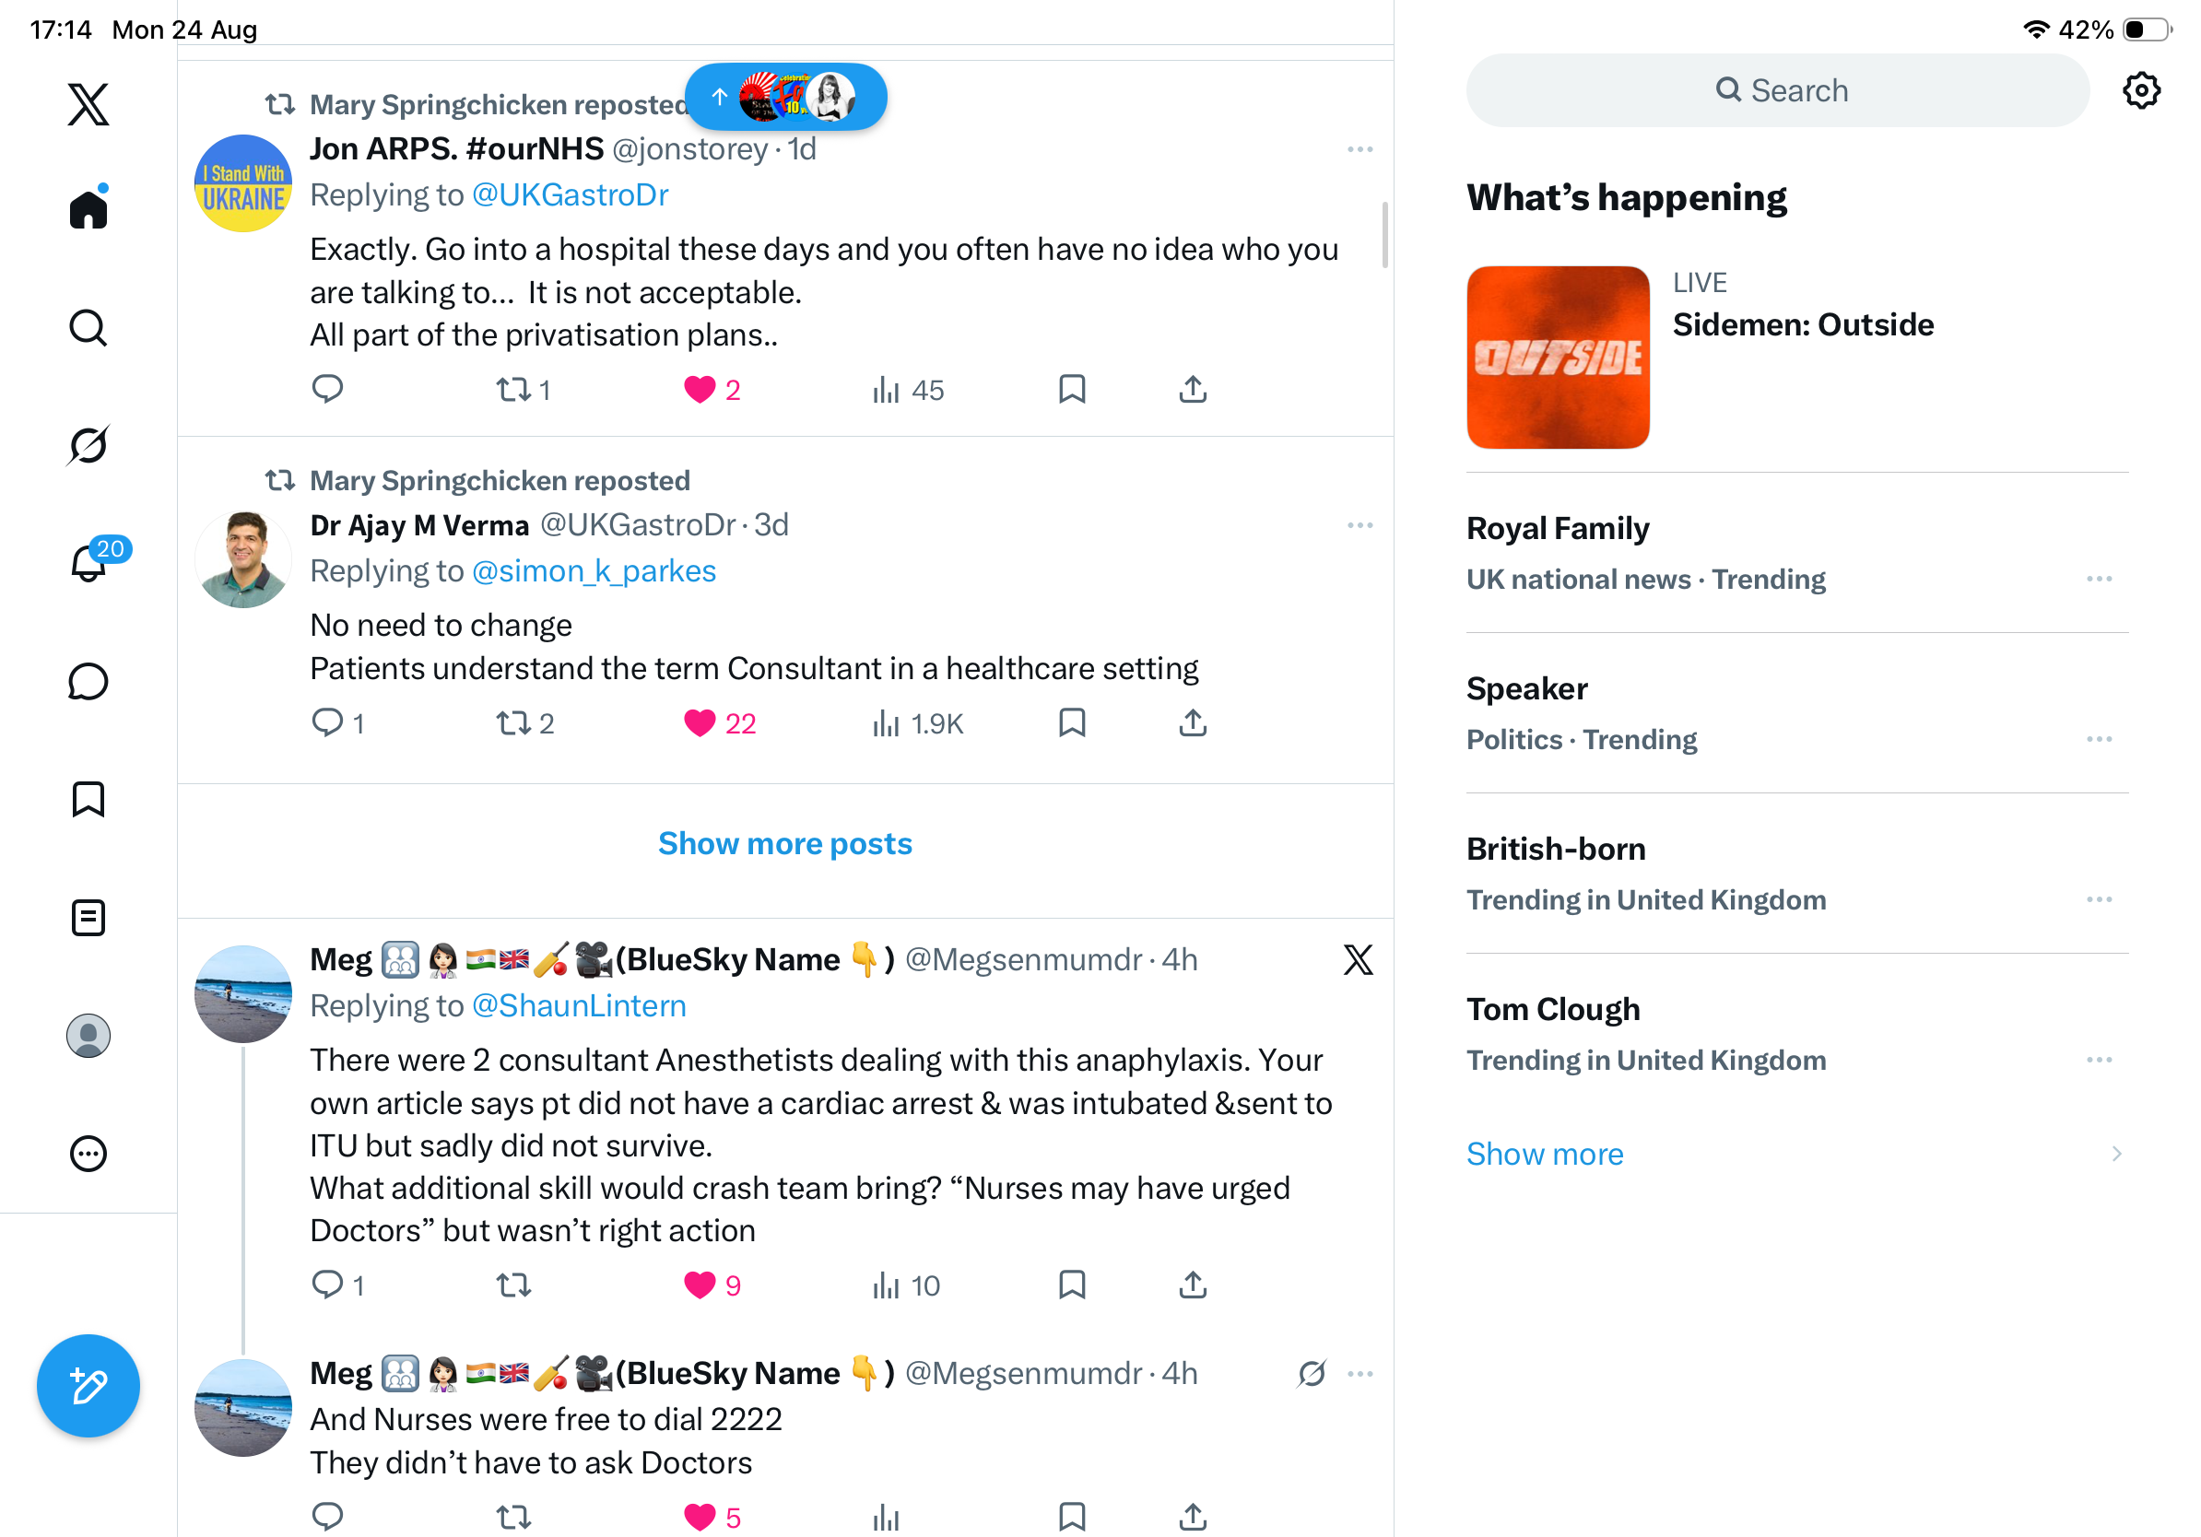The width and height of the screenshot is (2201, 1537).
Task: Open settings gear next to Search
Action: 2140,91
